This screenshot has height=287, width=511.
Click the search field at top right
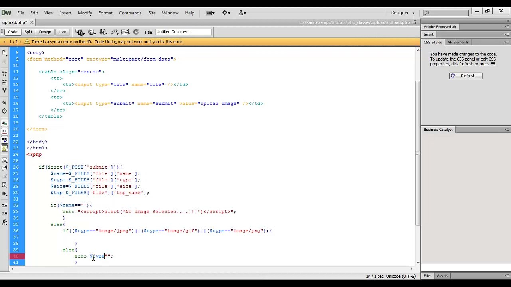coord(446,13)
